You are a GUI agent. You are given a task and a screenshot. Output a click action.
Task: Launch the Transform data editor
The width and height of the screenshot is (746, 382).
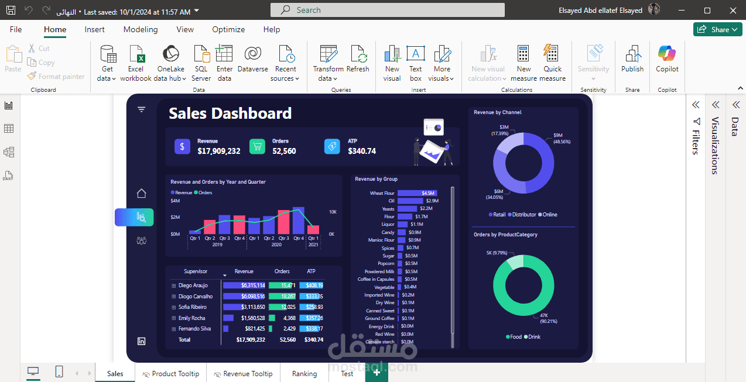tap(328, 63)
